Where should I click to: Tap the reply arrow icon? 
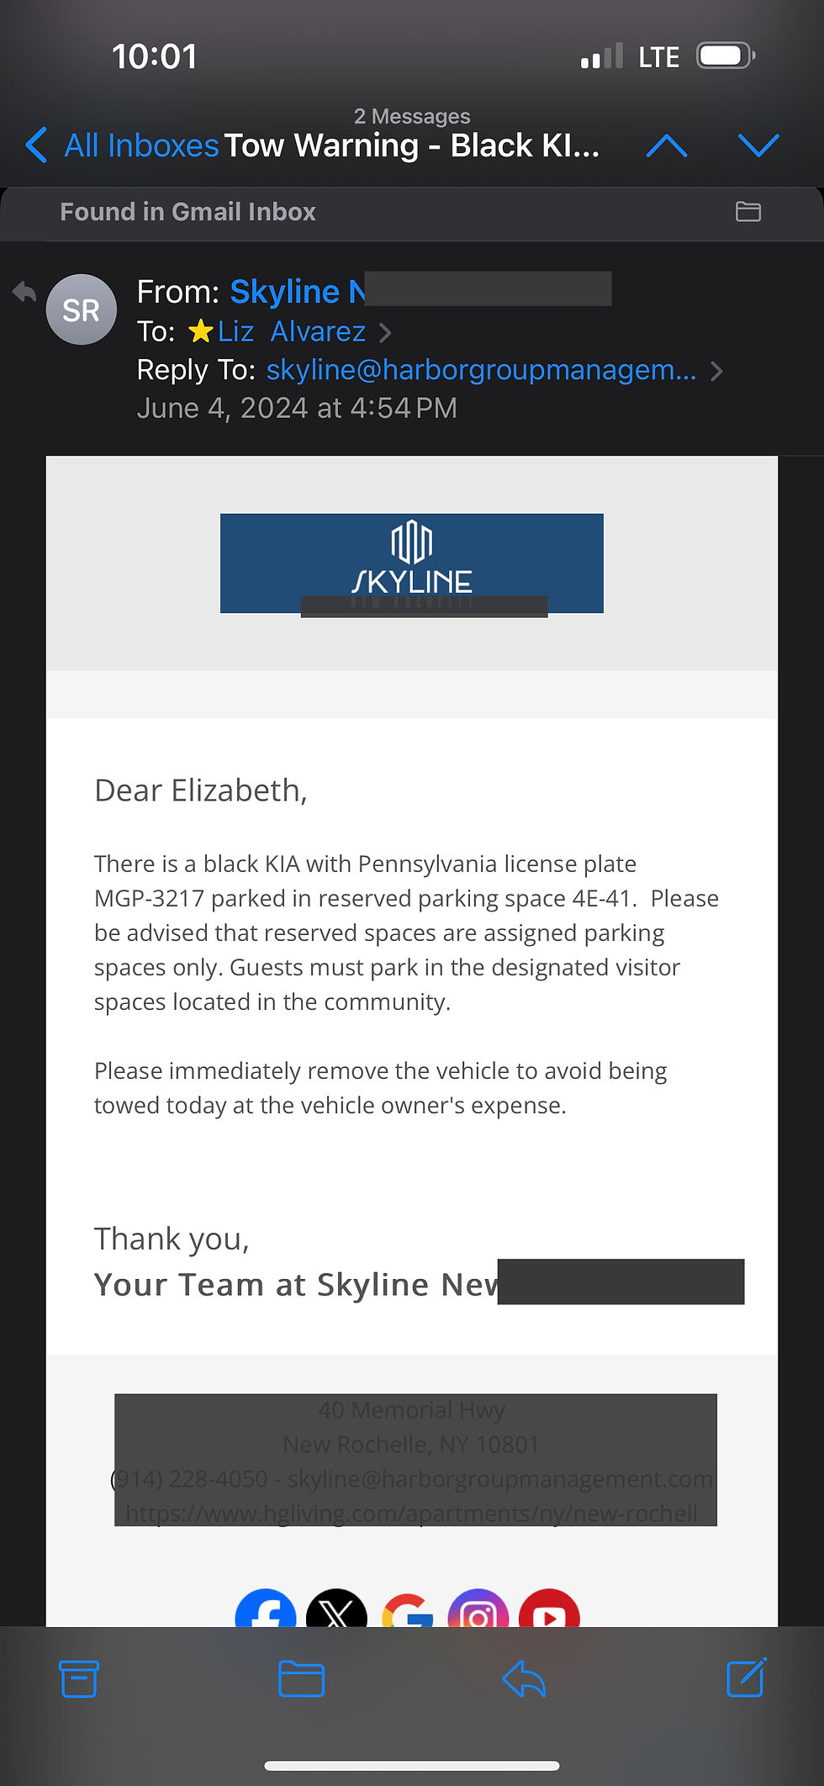pyautogui.click(x=524, y=1678)
